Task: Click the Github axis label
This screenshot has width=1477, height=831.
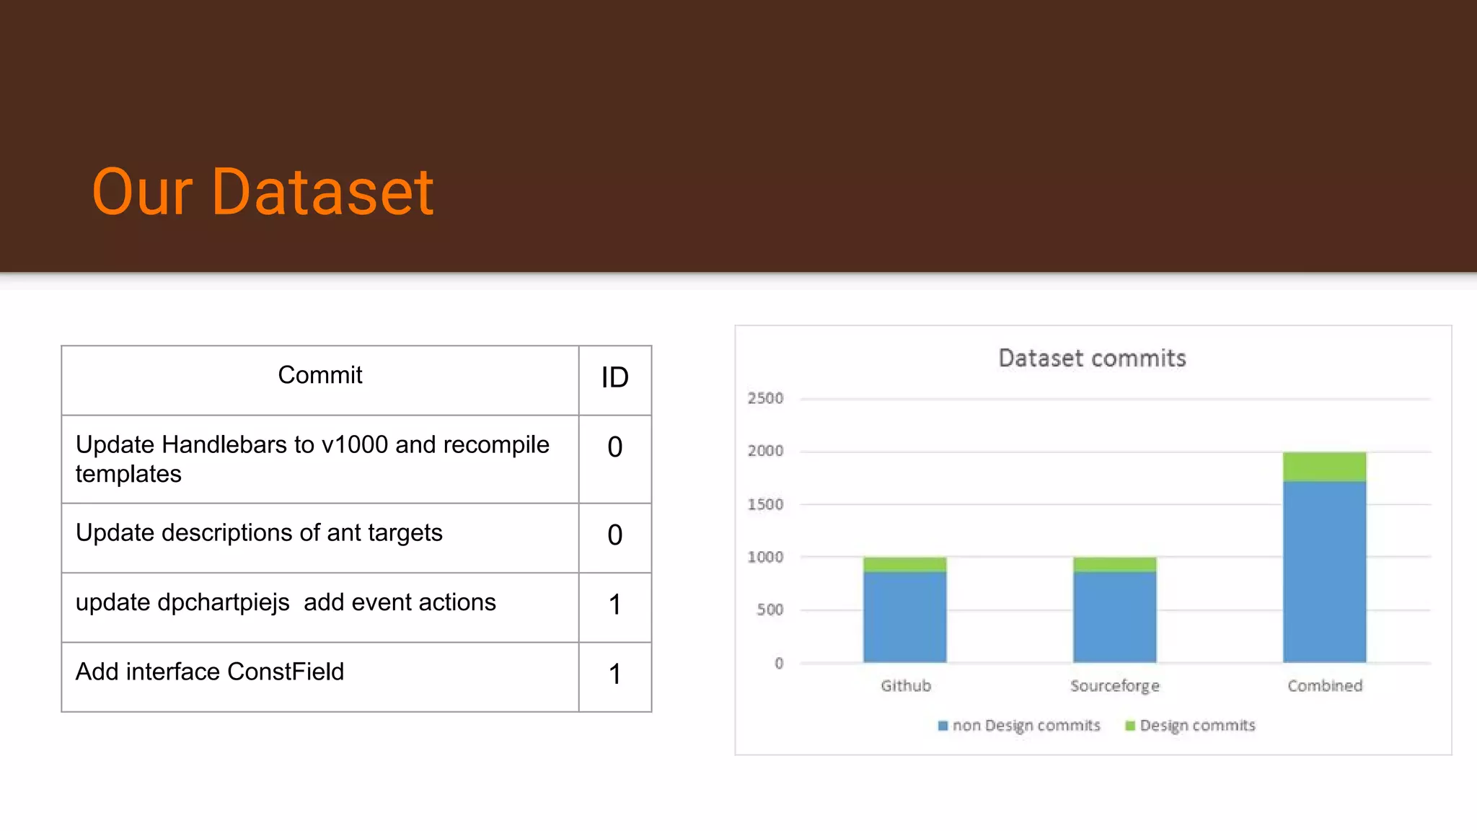Action: (x=906, y=686)
